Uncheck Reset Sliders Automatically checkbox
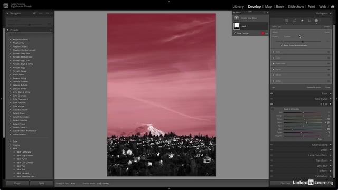Viewport: 338px width, 190px height. [281, 45]
